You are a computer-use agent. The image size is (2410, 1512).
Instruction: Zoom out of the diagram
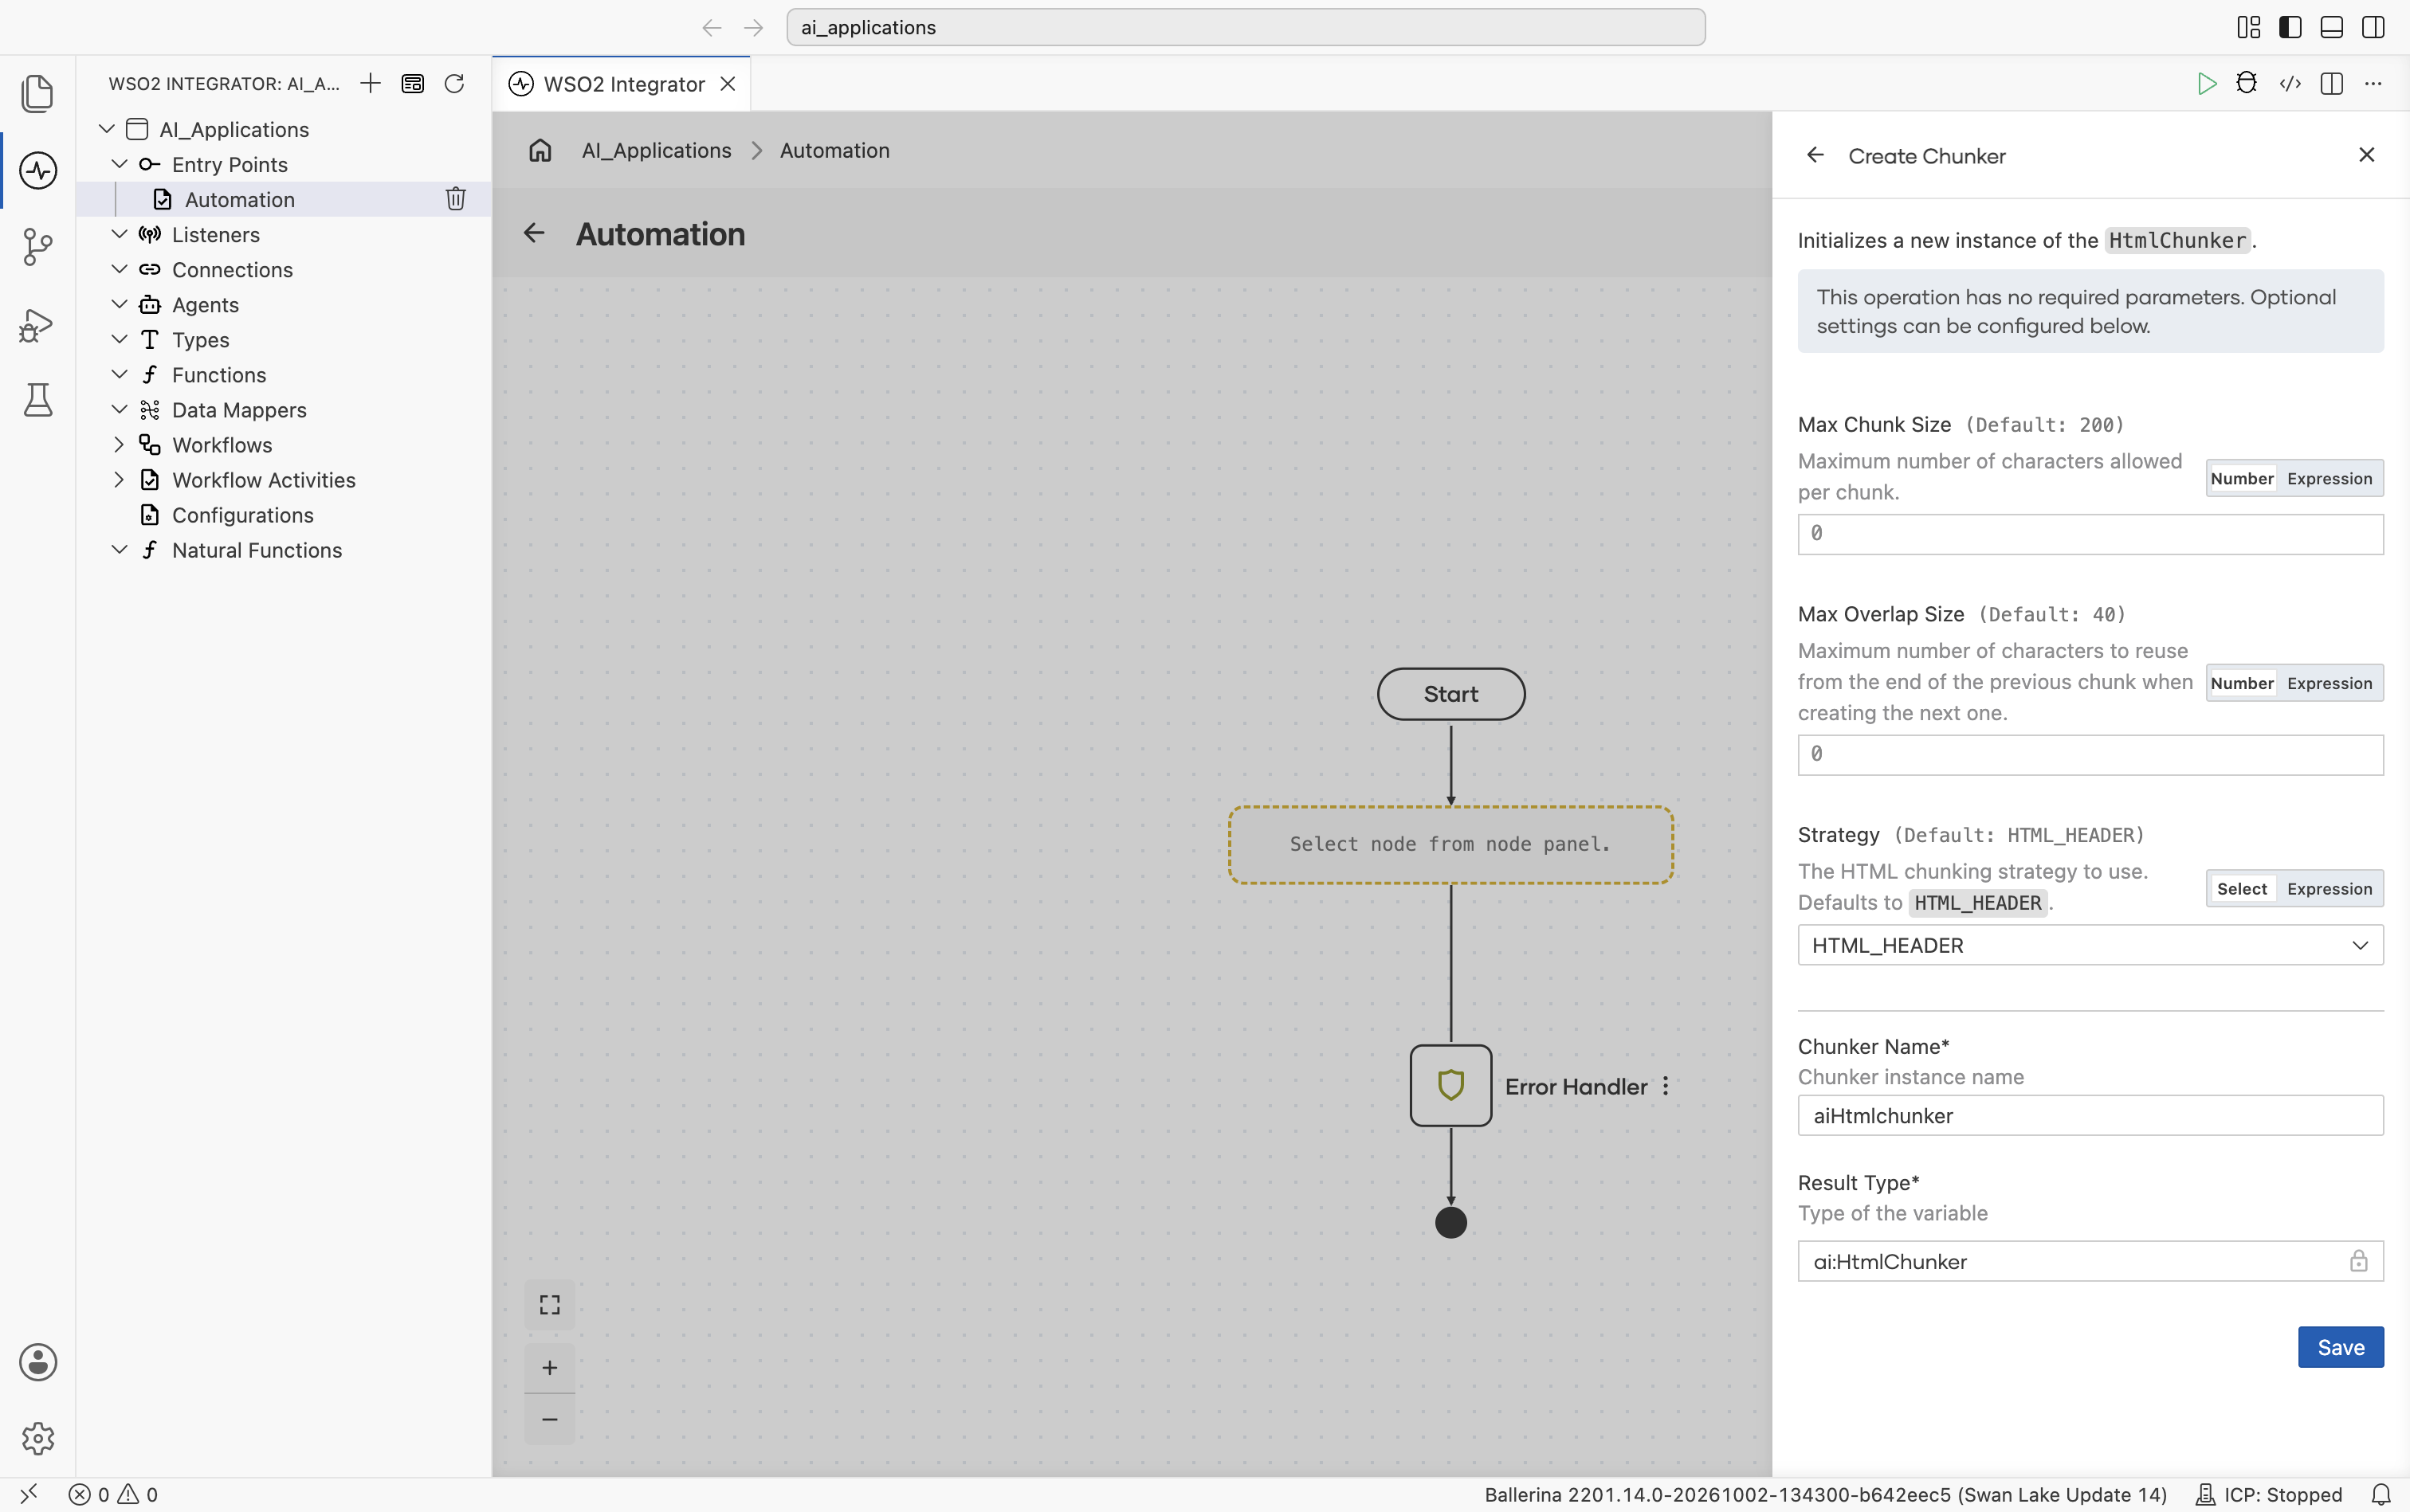pos(549,1419)
